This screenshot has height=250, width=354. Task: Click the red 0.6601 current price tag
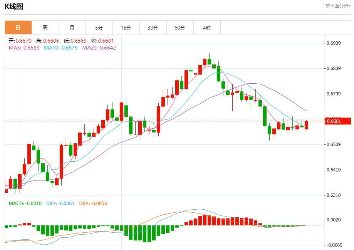point(338,121)
